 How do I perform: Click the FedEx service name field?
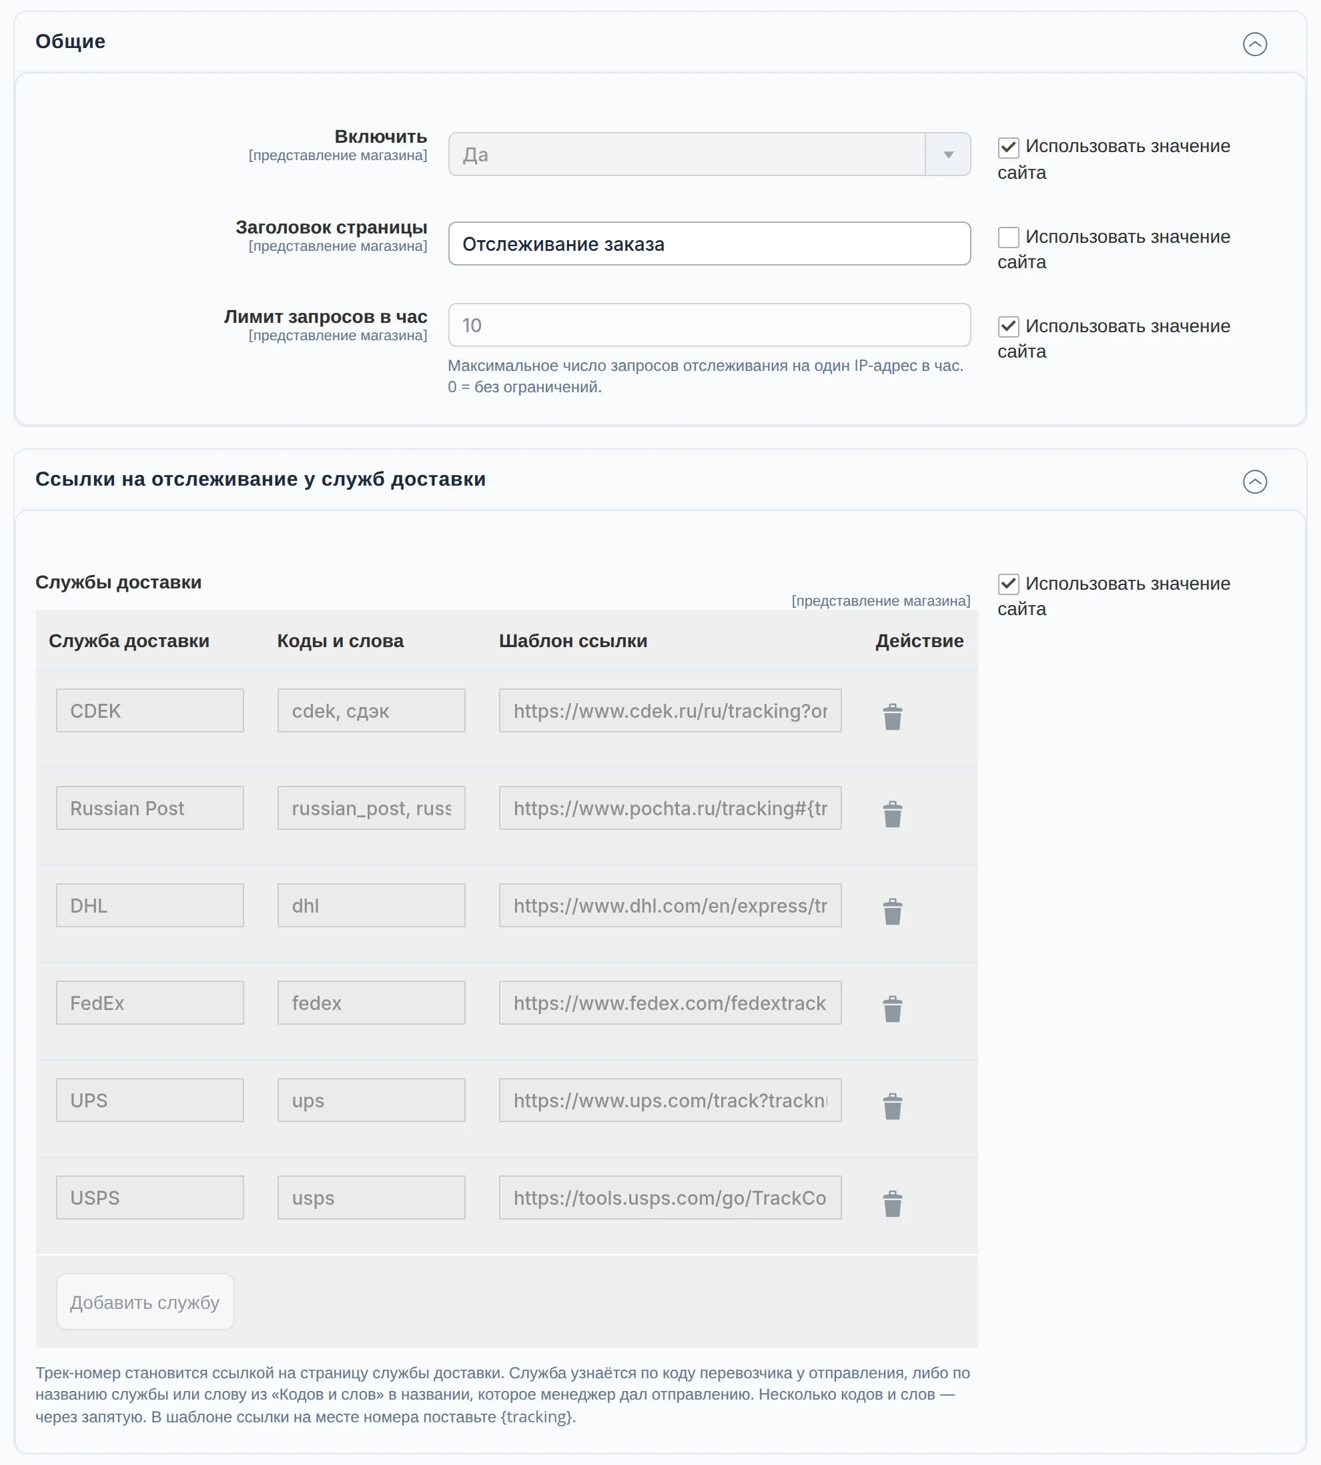[149, 1002]
